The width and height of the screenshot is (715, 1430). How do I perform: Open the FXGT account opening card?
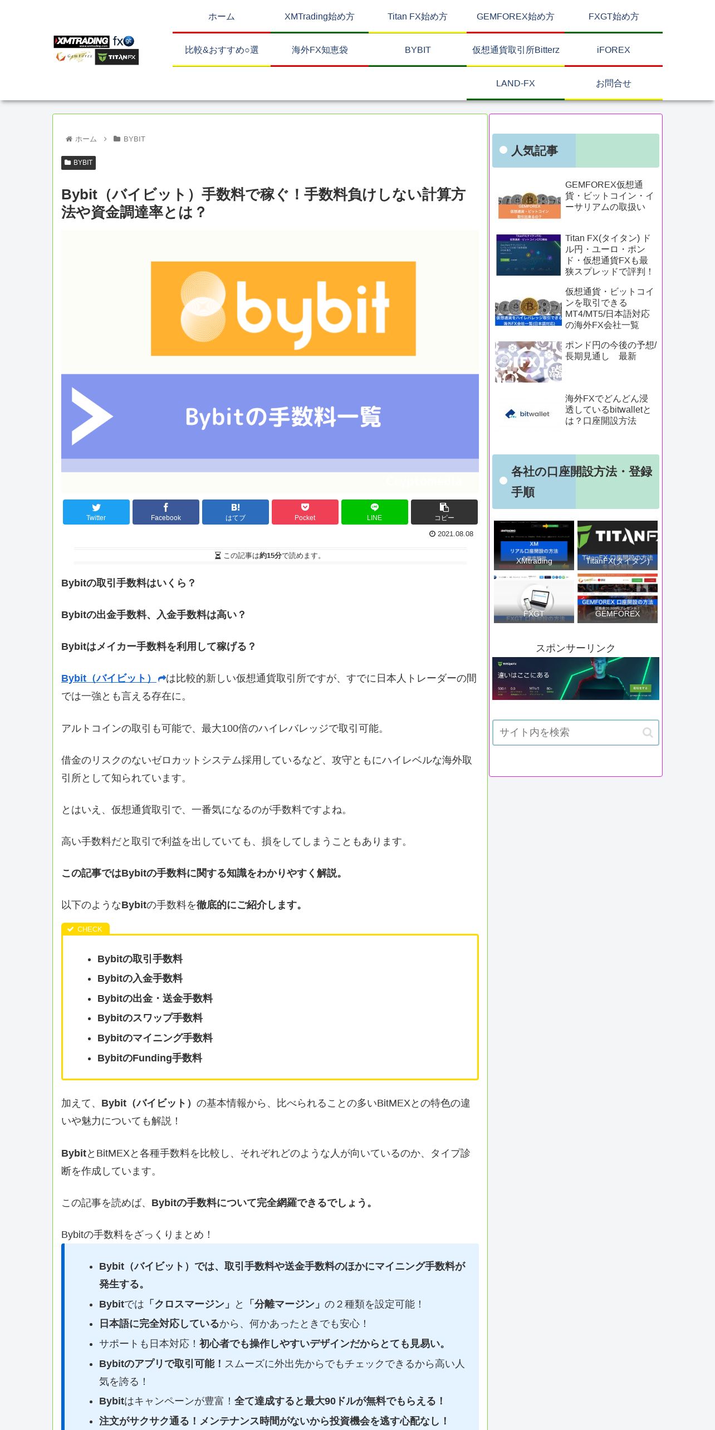[534, 599]
